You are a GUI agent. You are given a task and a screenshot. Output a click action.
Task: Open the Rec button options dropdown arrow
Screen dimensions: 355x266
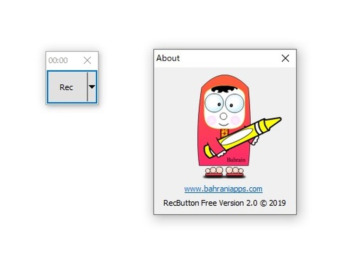(91, 87)
